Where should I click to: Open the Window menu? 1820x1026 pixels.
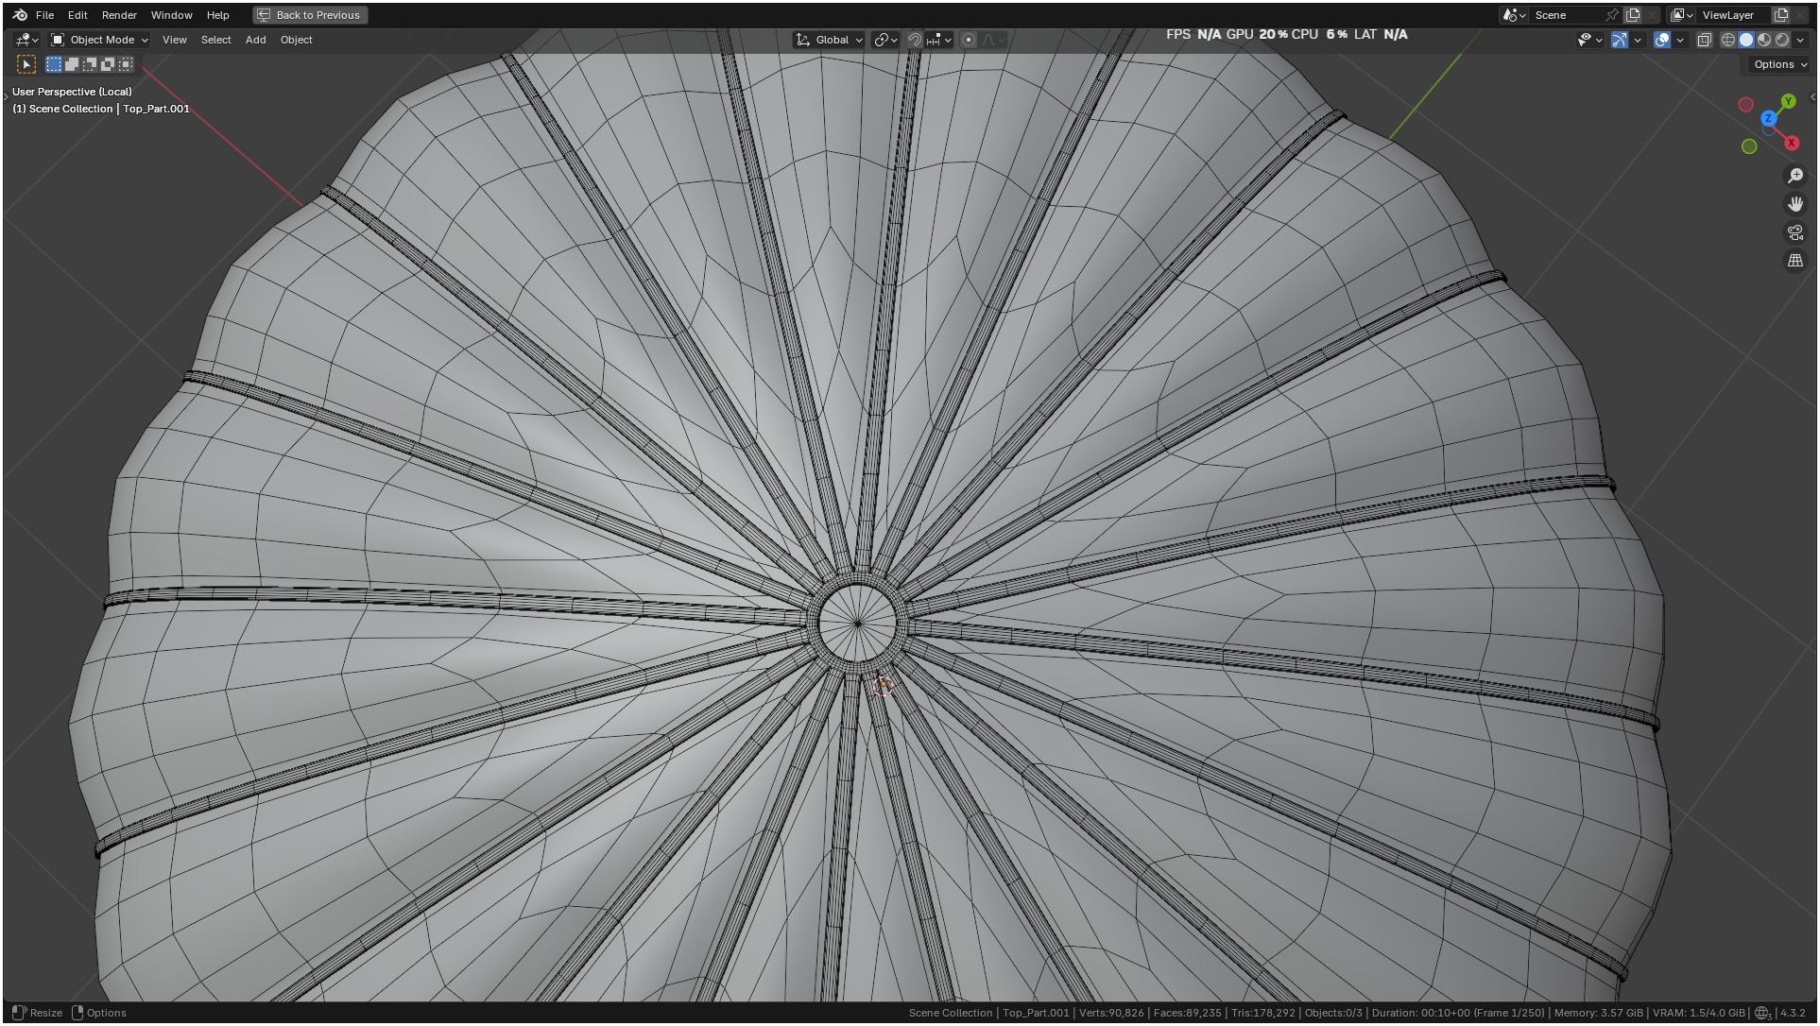coord(171,15)
